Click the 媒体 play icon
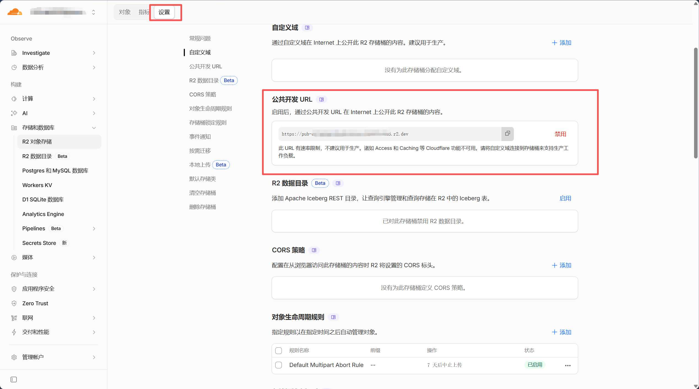 point(14,257)
